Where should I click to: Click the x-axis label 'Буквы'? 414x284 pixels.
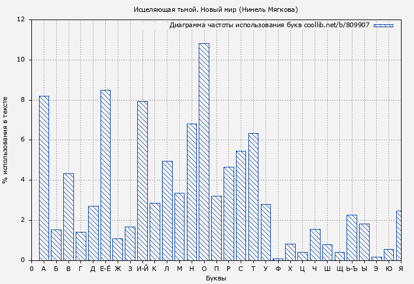pos(216,278)
